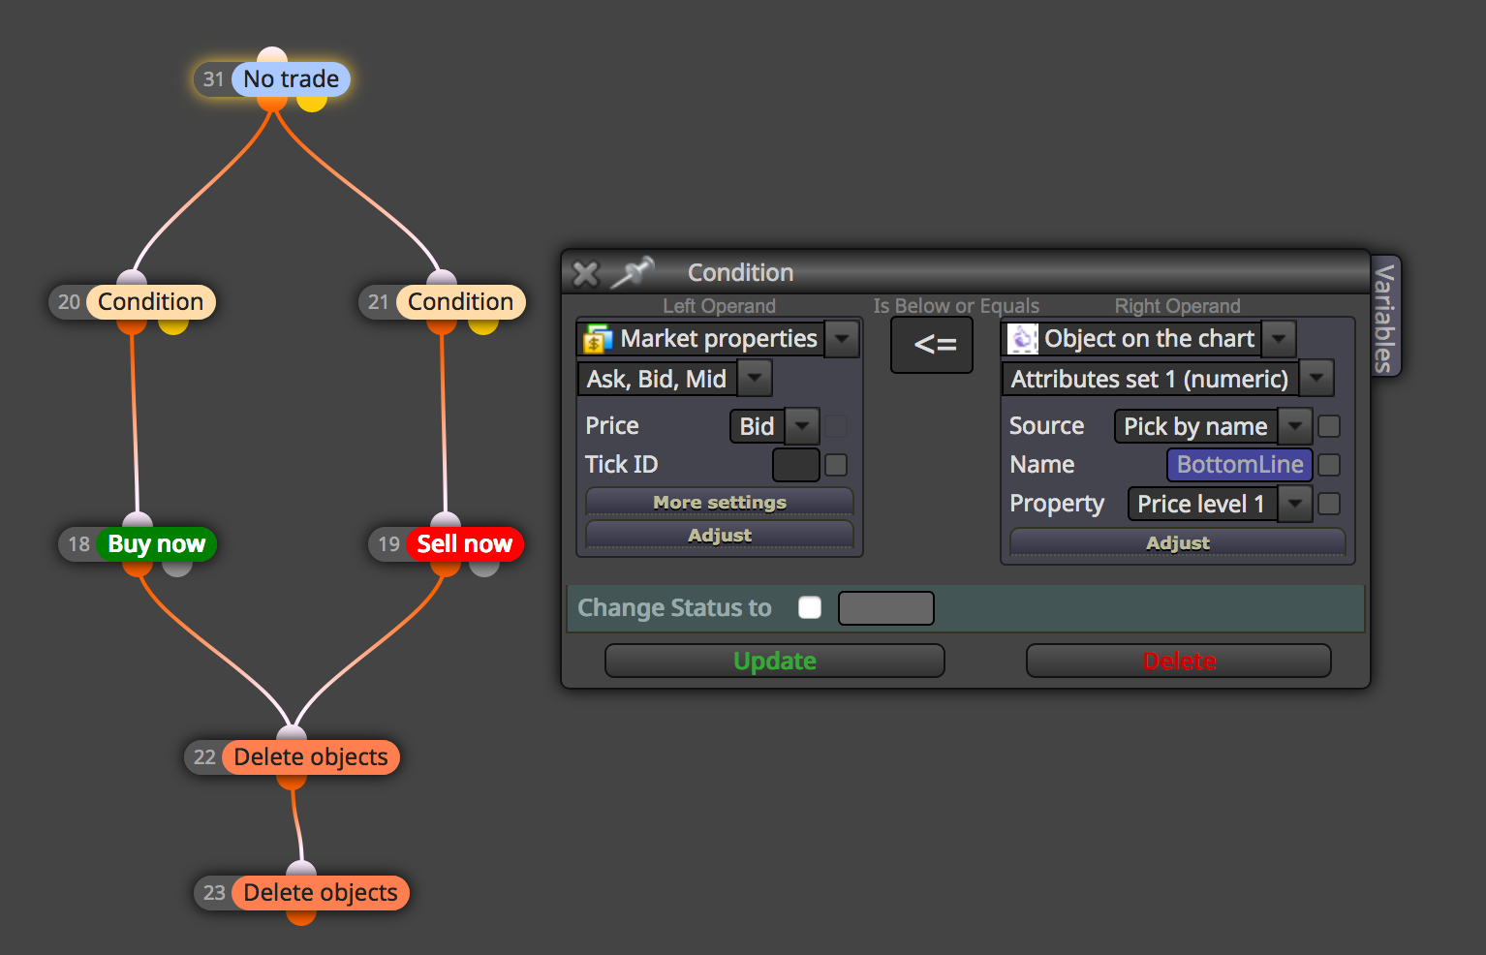The height and width of the screenshot is (955, 1486).
Task: Click yellow output connector of Condition 21
Action: pyautogui.click(x=483, y=326)
